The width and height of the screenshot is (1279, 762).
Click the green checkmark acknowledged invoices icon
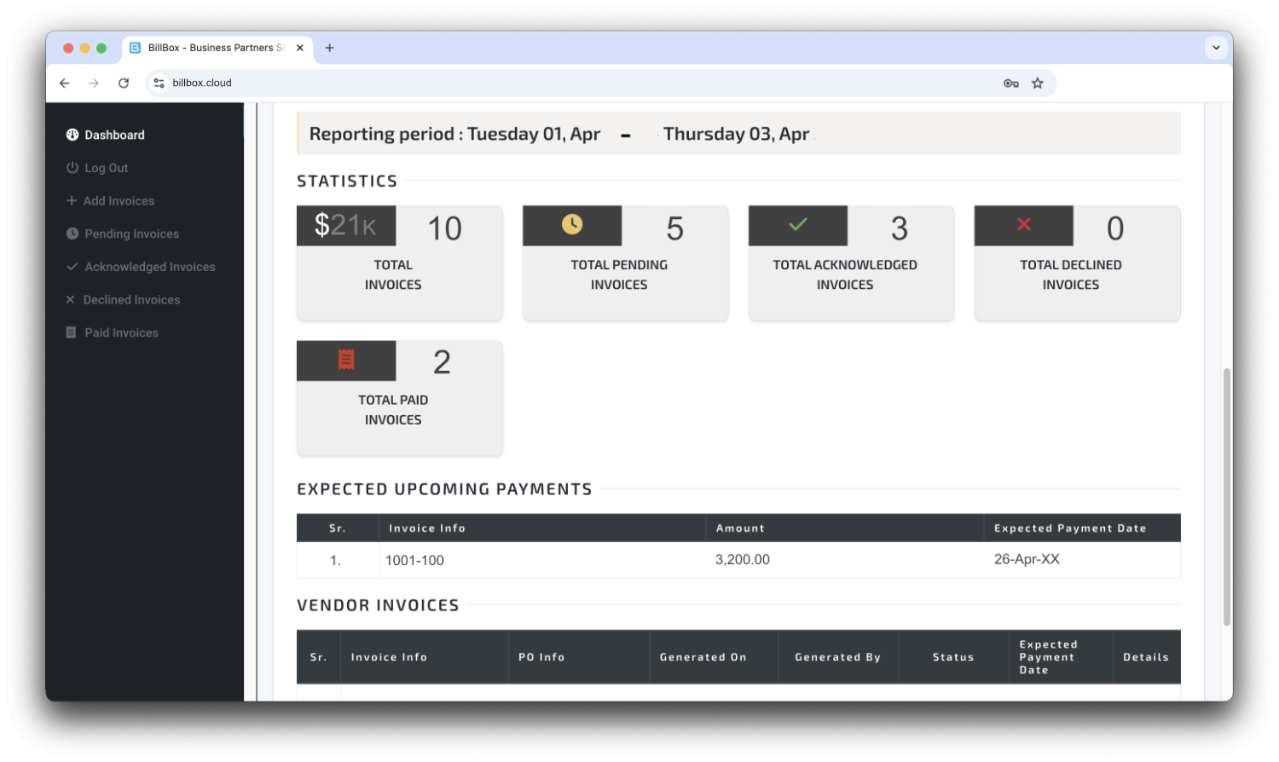[x=797, y=225]
